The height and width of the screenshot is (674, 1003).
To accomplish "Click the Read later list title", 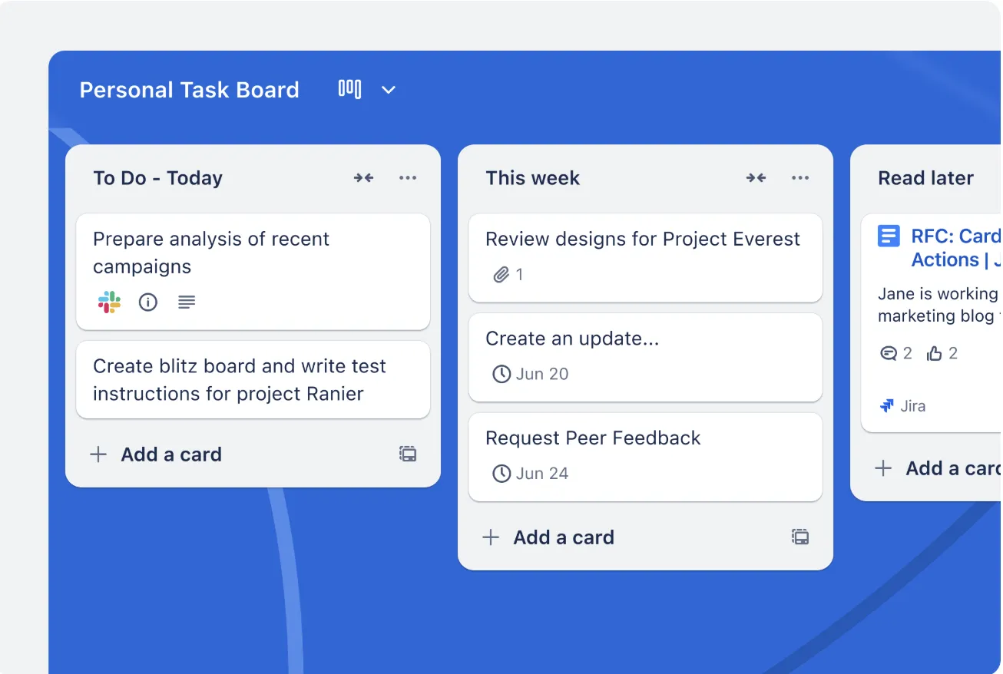I will click(925, 178).
